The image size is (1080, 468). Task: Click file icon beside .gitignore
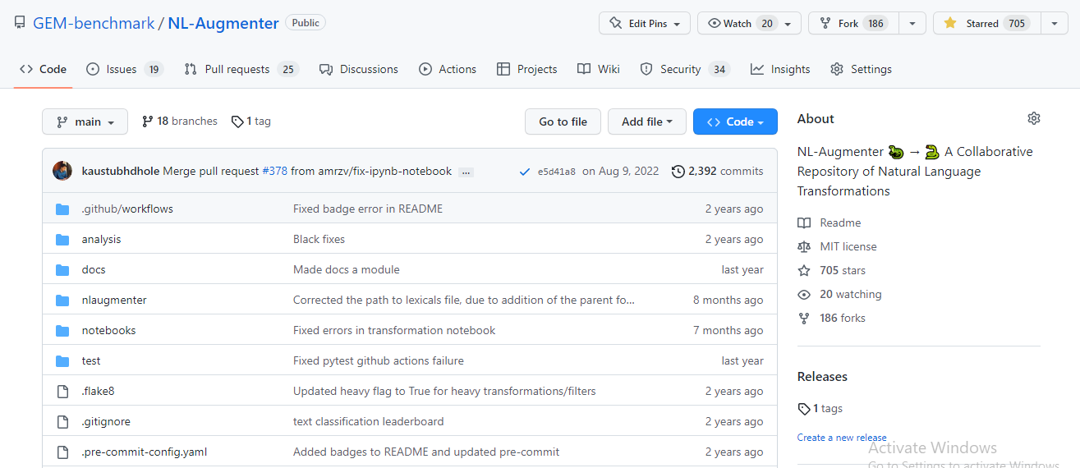62,421
